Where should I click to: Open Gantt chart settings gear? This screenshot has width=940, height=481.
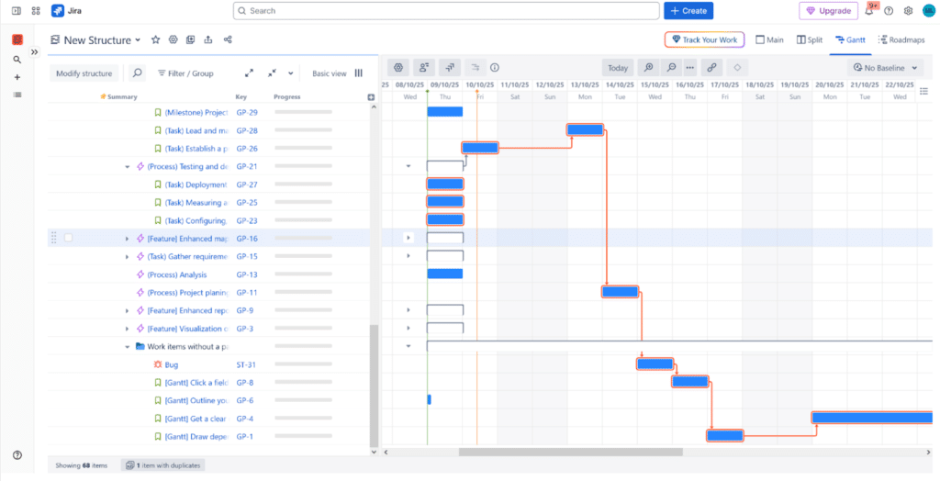398,68
